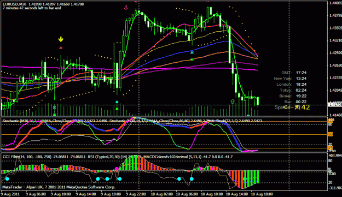Click the Bar 00:22 clock line
The height and width of the screenshot is (197, 342).
(295, 102)
